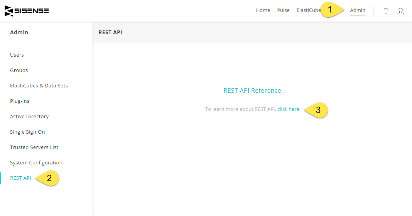This screenshot has width=412, height=216.
Task: Open System Configuration
Action: 36,163
